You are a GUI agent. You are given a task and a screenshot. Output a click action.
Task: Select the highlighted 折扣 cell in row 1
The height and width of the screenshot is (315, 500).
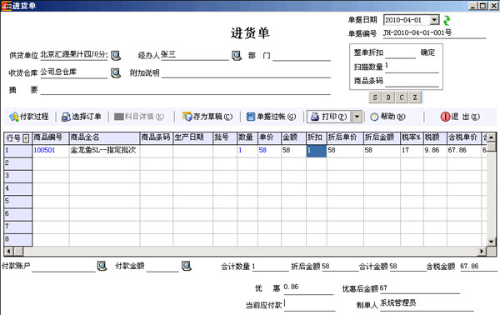coord(317,151)
